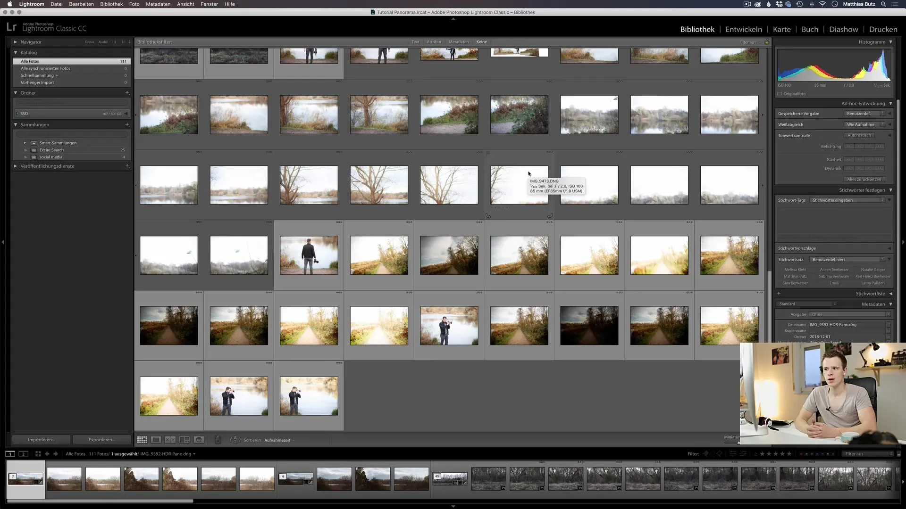The width and height of the screenshot is (906, 509).
Task: Rotate IMG_9473 thumbnail counterclockwise
Action: click(488, 216)
